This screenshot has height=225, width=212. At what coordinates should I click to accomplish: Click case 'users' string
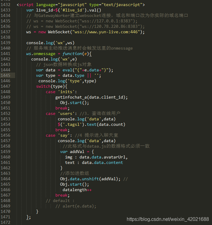(x=66, y=114)
